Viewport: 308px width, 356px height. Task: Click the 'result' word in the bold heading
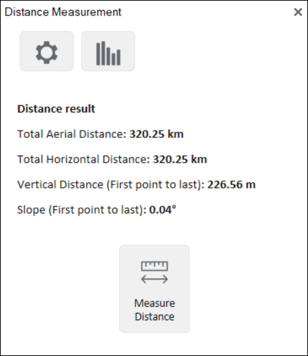tap(80, 109)
